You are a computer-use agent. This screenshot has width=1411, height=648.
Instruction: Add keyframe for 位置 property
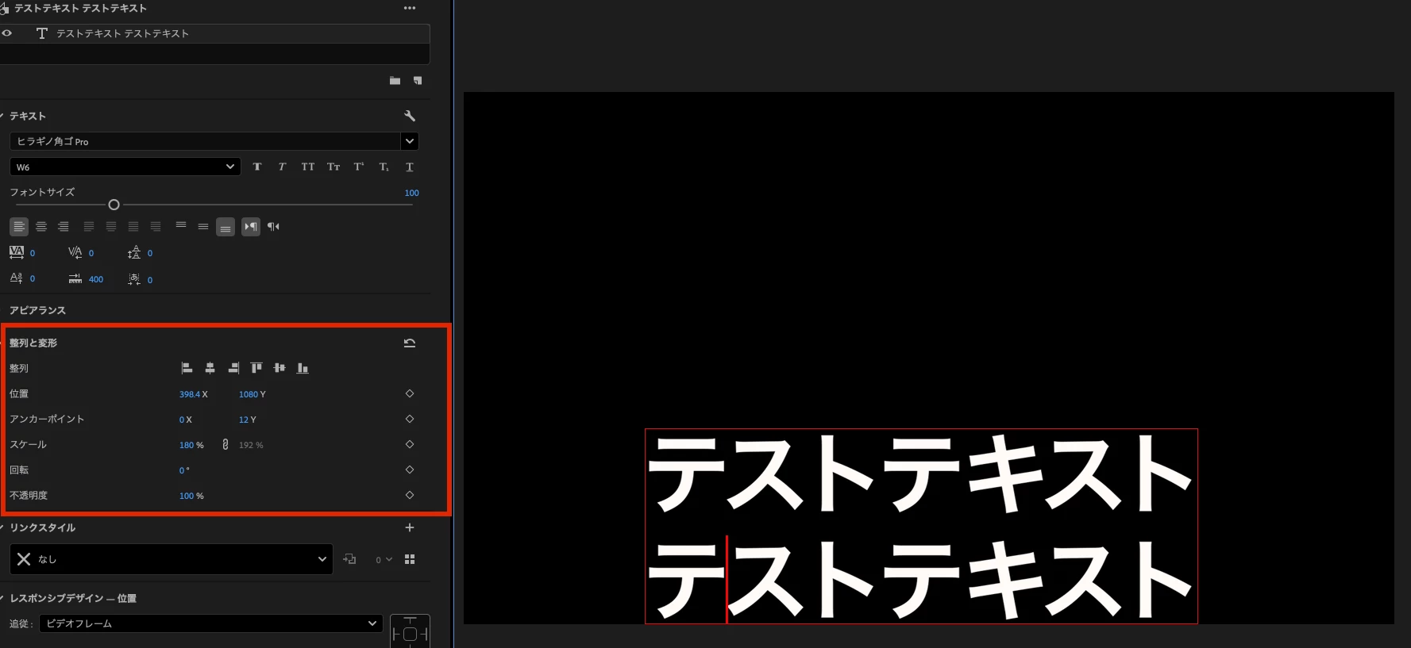[x=410, y=393]
